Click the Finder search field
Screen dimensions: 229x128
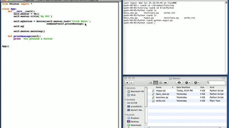click(216, 82)
